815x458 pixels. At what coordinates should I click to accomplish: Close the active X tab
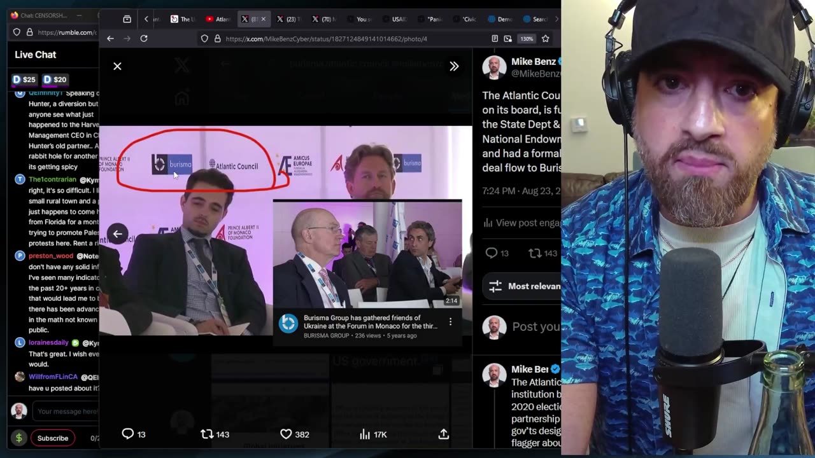coord(263,19)
